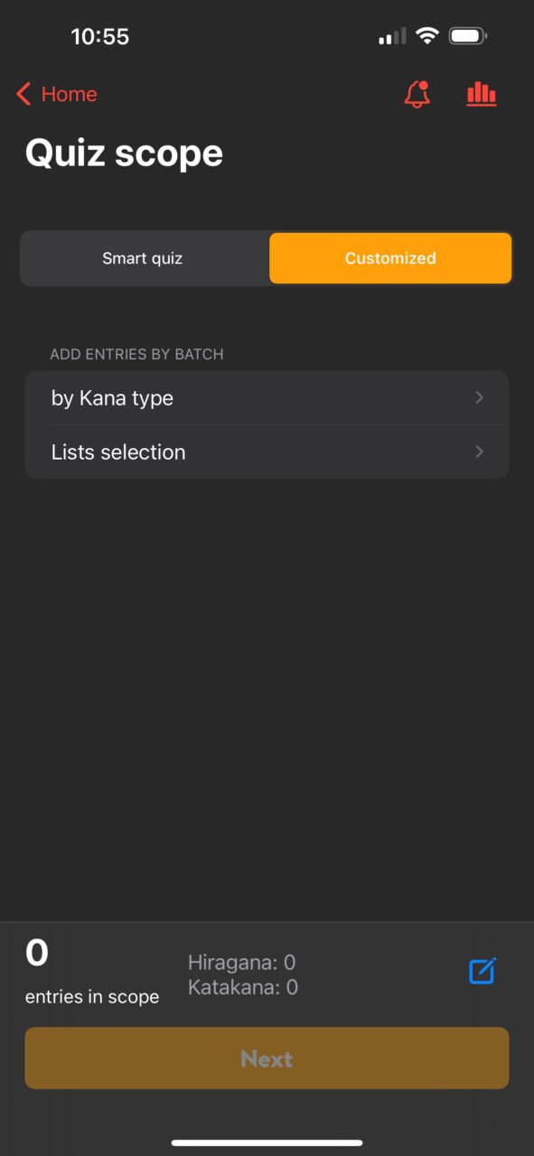This screenshot has width=534, height=1156.
Task: Tap the entries in scope counter
Action: (x=92, y=972)
